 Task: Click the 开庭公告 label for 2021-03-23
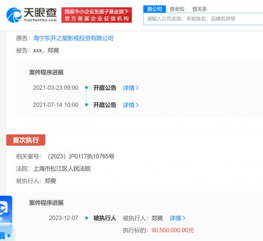(105, 88)
